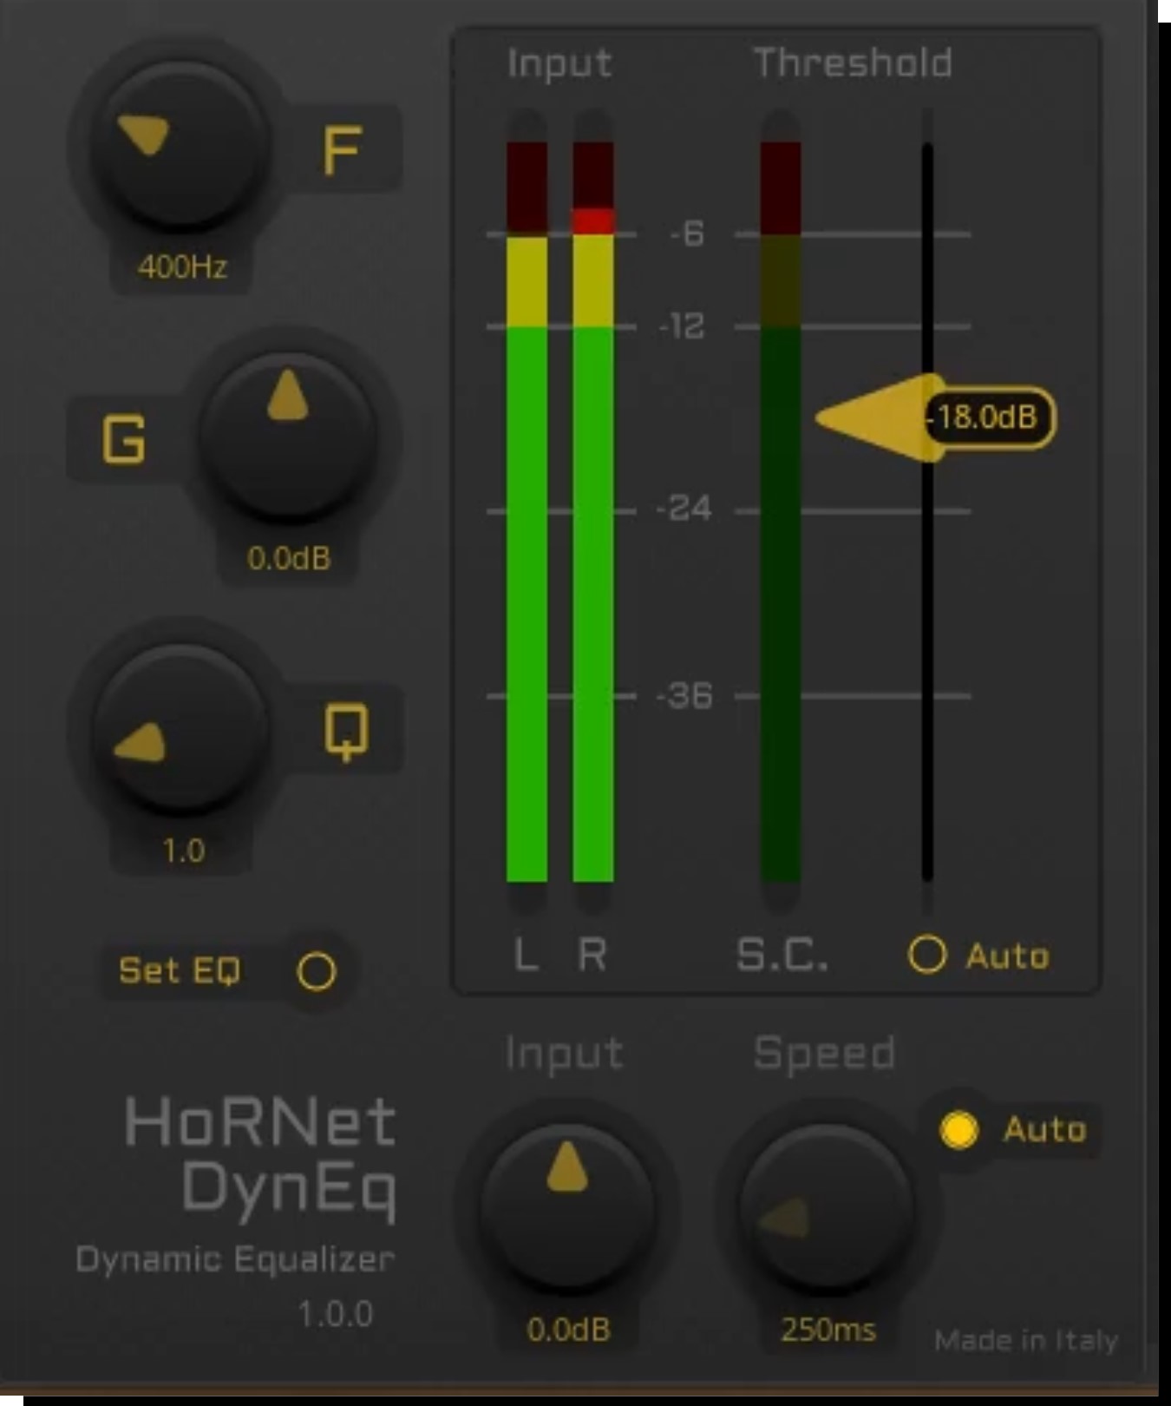Click the S.C. label under meter
The height and width of the screenshot is (1406, 1171).
(x=782, y=955)
